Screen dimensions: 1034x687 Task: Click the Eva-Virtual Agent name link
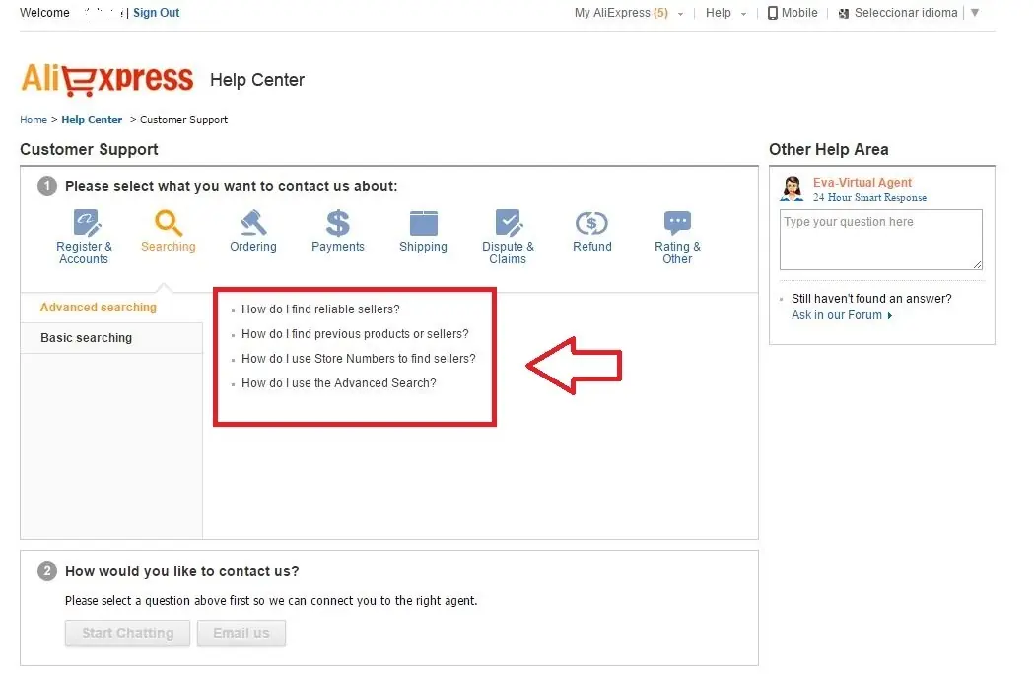pos(862,182)
